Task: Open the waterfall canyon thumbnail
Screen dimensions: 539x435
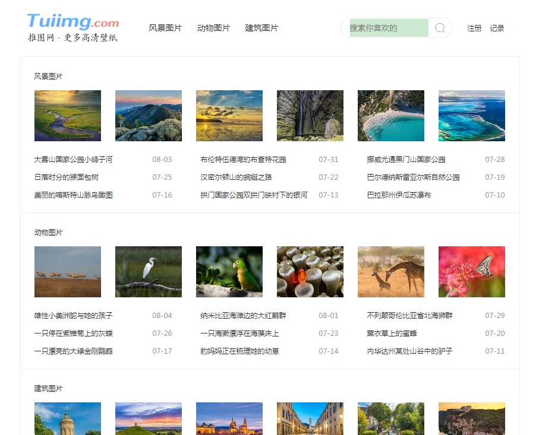Action: pyautogui.click(x=310, y=116)
